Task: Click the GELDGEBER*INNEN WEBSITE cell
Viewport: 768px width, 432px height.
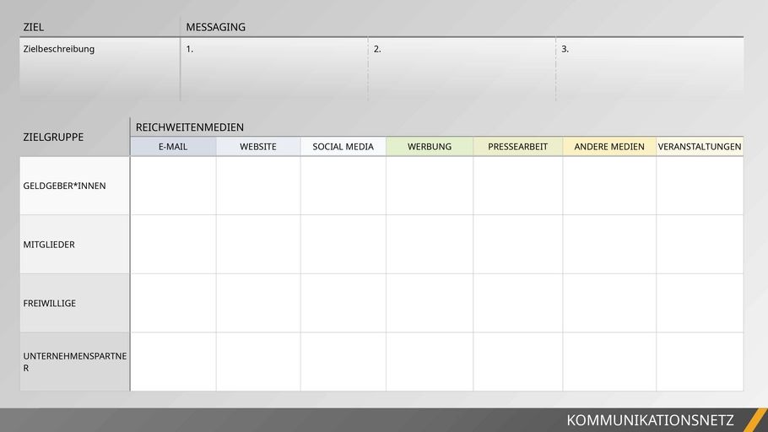Action: 258,186
